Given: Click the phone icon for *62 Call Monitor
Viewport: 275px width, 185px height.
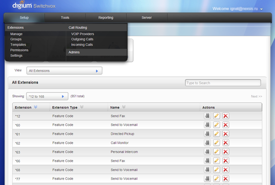Looking at the screenshot, I should tap(207, 142).
